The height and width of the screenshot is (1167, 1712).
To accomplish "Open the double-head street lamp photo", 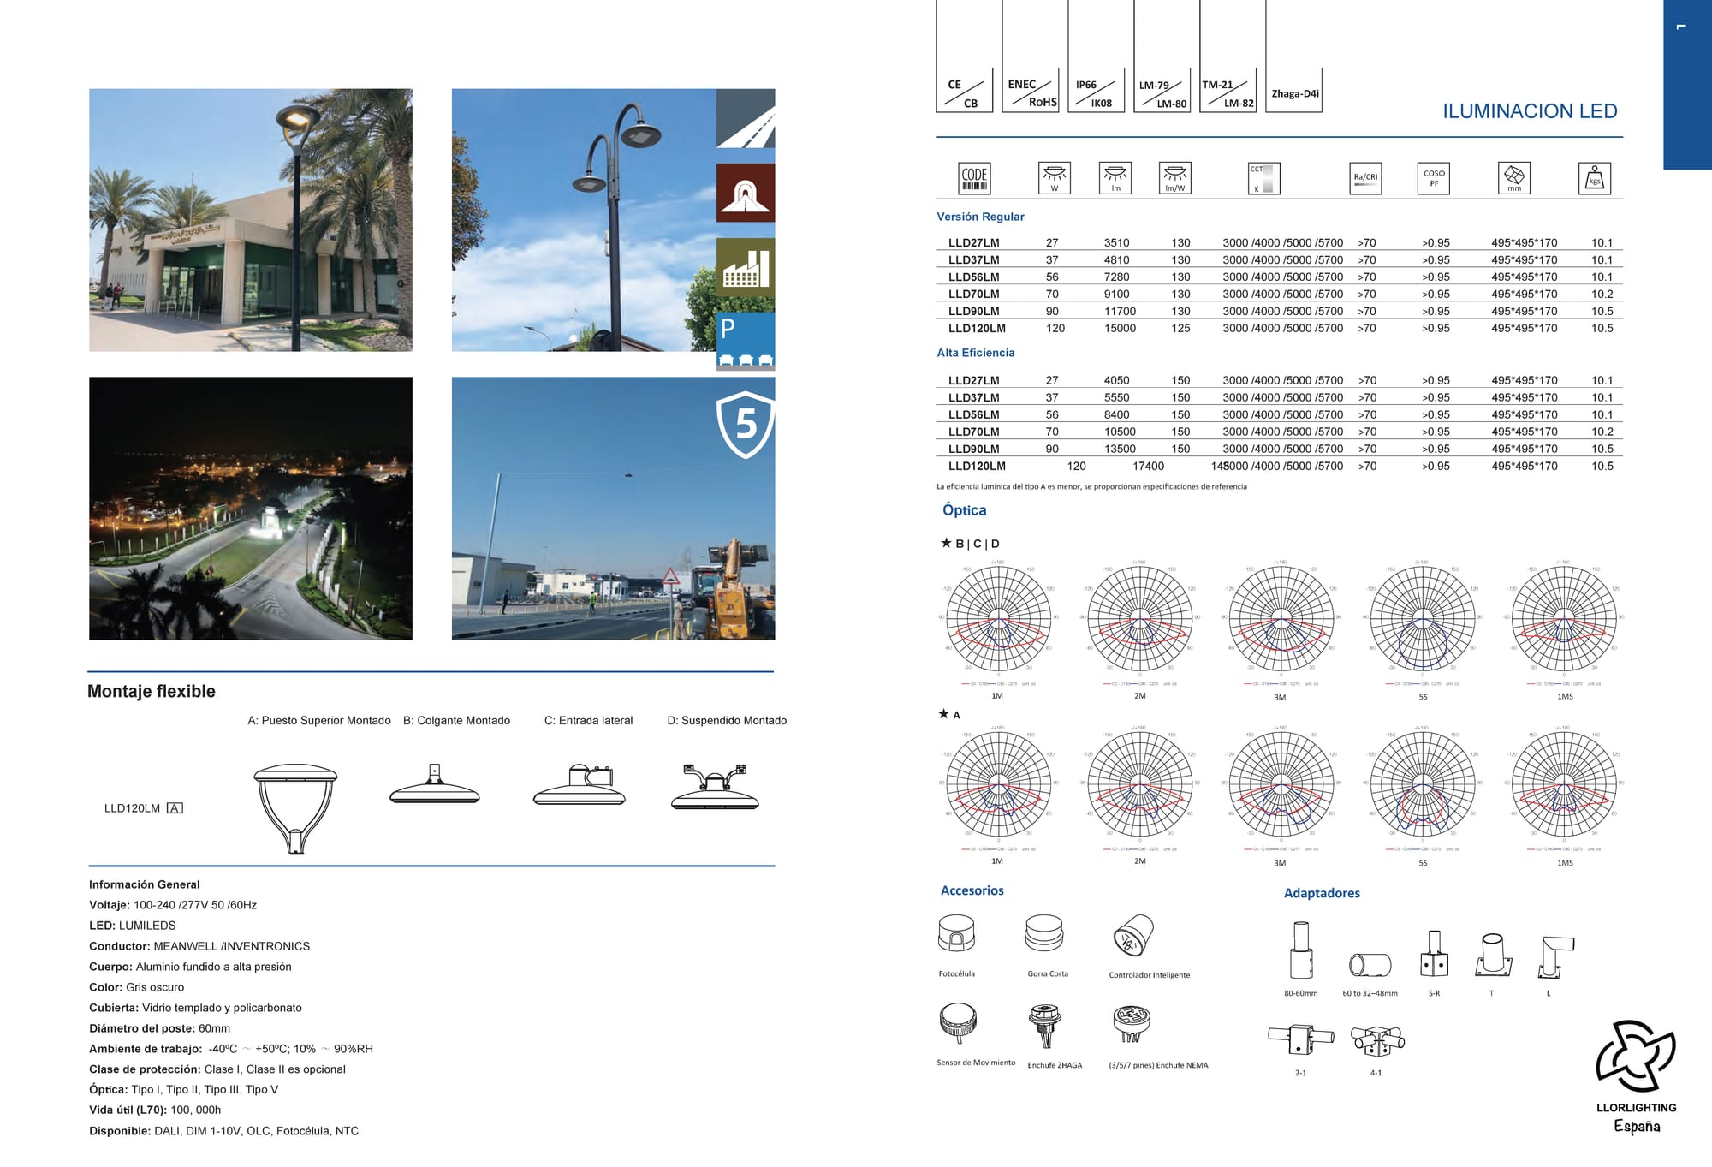I will [584, 220].
